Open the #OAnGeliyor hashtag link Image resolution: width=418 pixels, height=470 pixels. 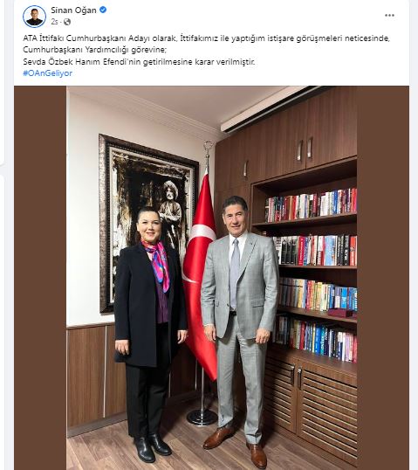(x=48, y=73)
